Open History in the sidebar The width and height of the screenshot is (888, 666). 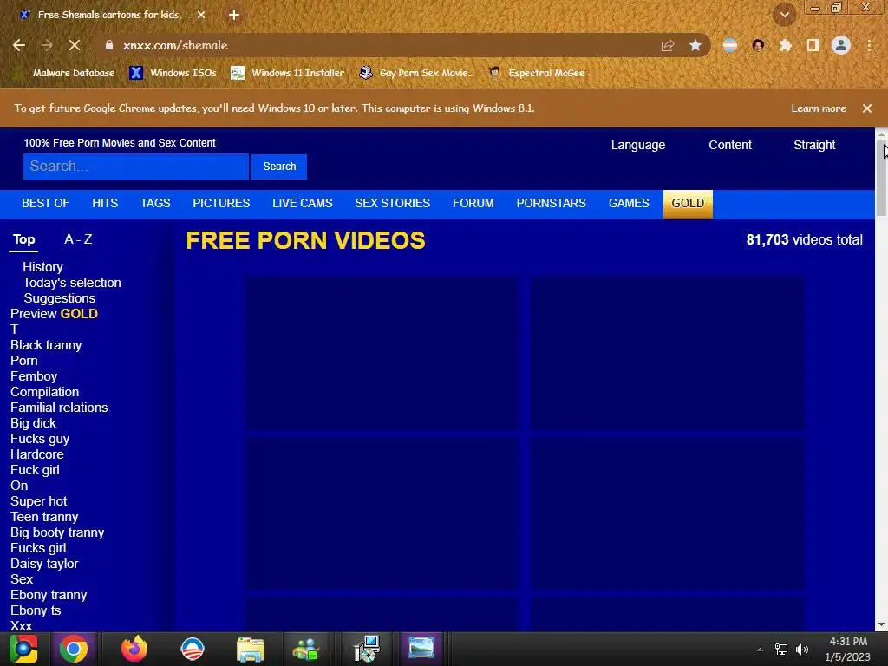tap(42, 267)
